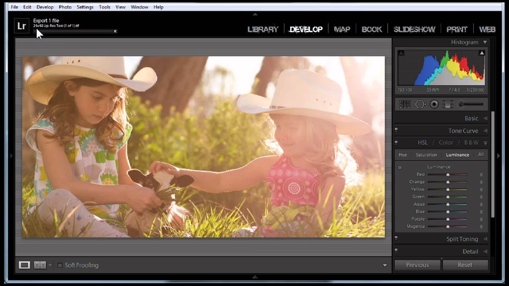This screenshot has height=286, width=509.
Task: Expand the Tone Curve panel
Action: (x=485, y=131)
